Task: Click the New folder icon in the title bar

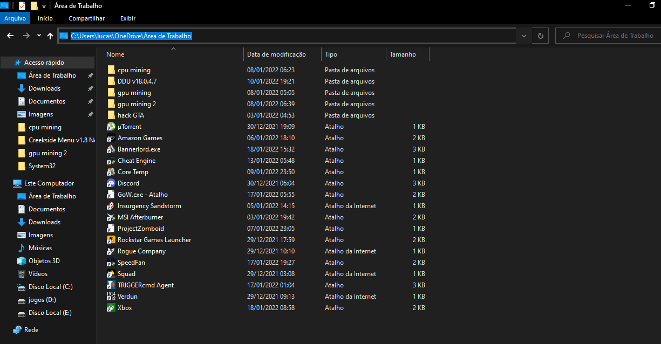Action: point(34,5)
